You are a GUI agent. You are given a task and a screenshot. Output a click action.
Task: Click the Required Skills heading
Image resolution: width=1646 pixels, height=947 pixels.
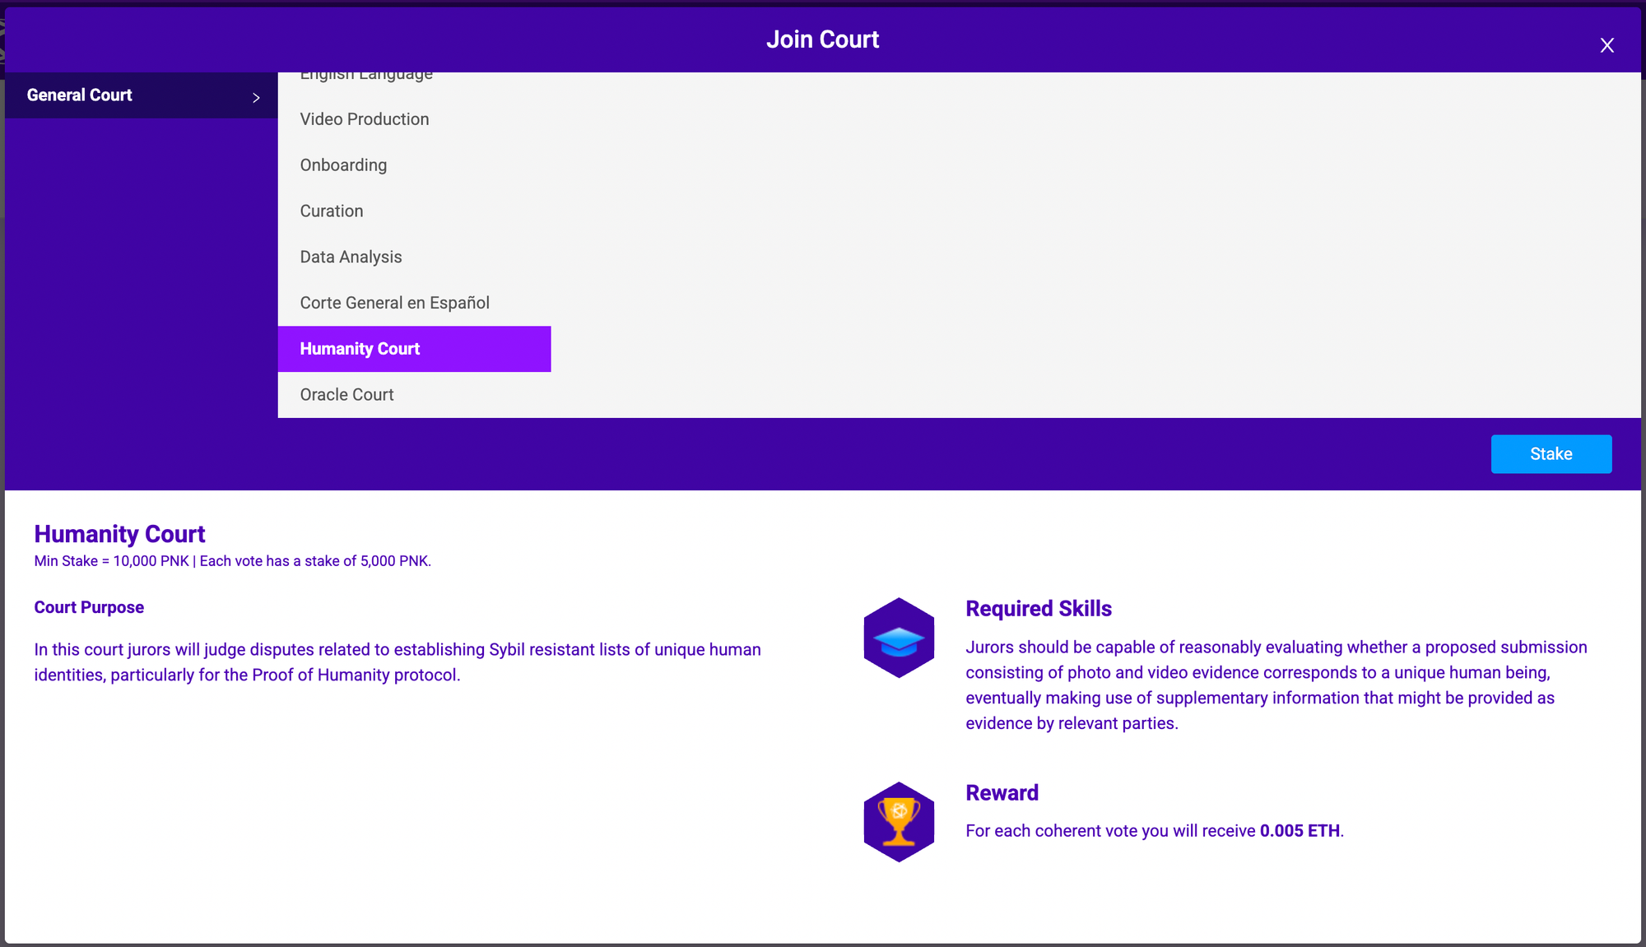(x=1038, y=609)
